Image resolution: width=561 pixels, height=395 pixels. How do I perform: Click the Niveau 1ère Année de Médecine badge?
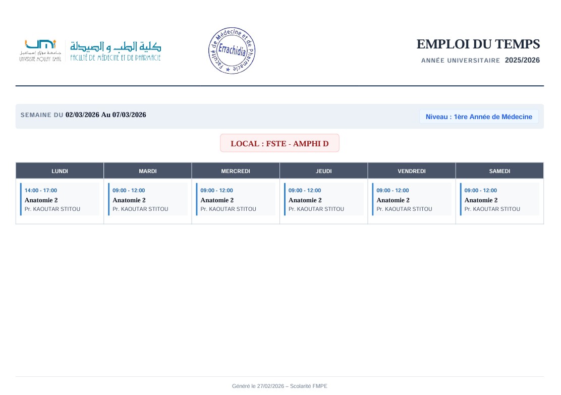(x=478, y=117)
